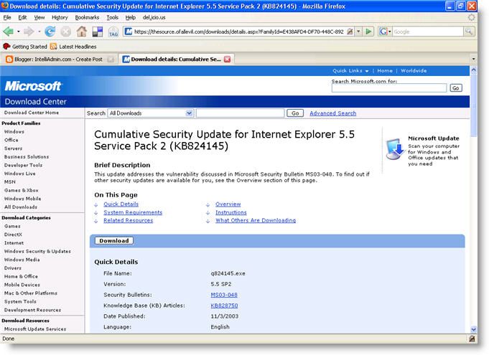Open the del.icio.us menu

[154, 17]
